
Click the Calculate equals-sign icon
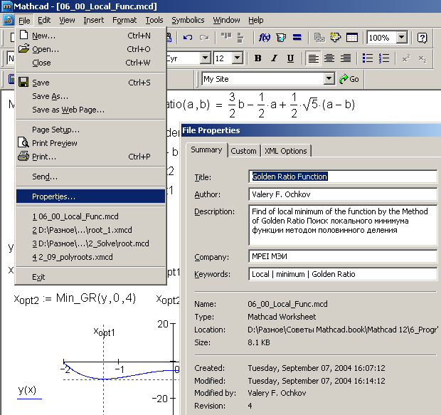[297, 37]
